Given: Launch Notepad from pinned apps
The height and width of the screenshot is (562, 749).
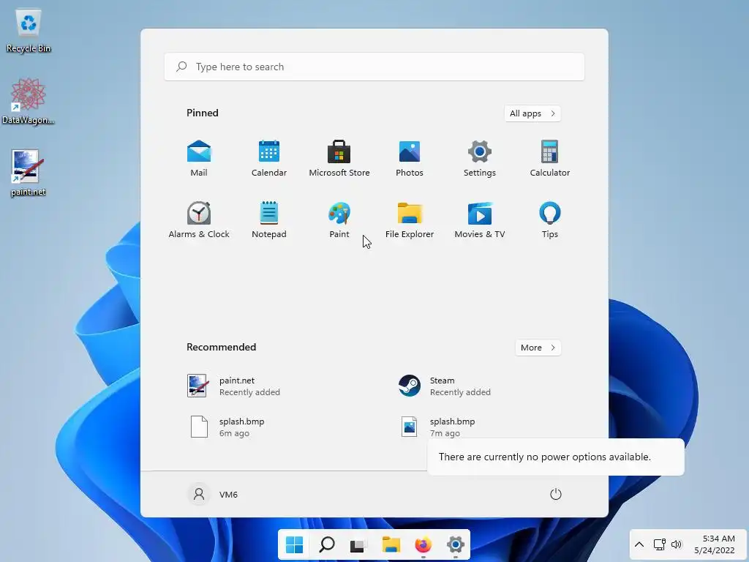Looking at the screenshot, I should click(x=269, y=220).
